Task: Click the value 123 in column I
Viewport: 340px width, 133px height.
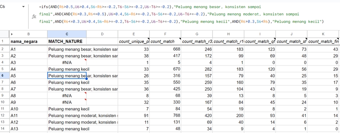Action: point(260,50)
